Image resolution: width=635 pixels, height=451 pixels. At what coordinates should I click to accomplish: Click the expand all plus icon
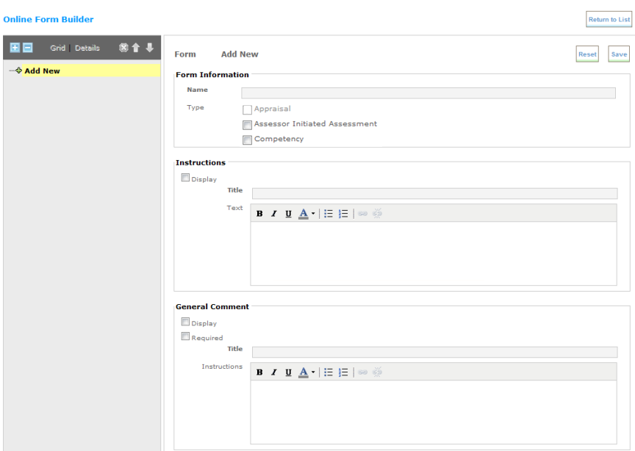click(15, 48)
